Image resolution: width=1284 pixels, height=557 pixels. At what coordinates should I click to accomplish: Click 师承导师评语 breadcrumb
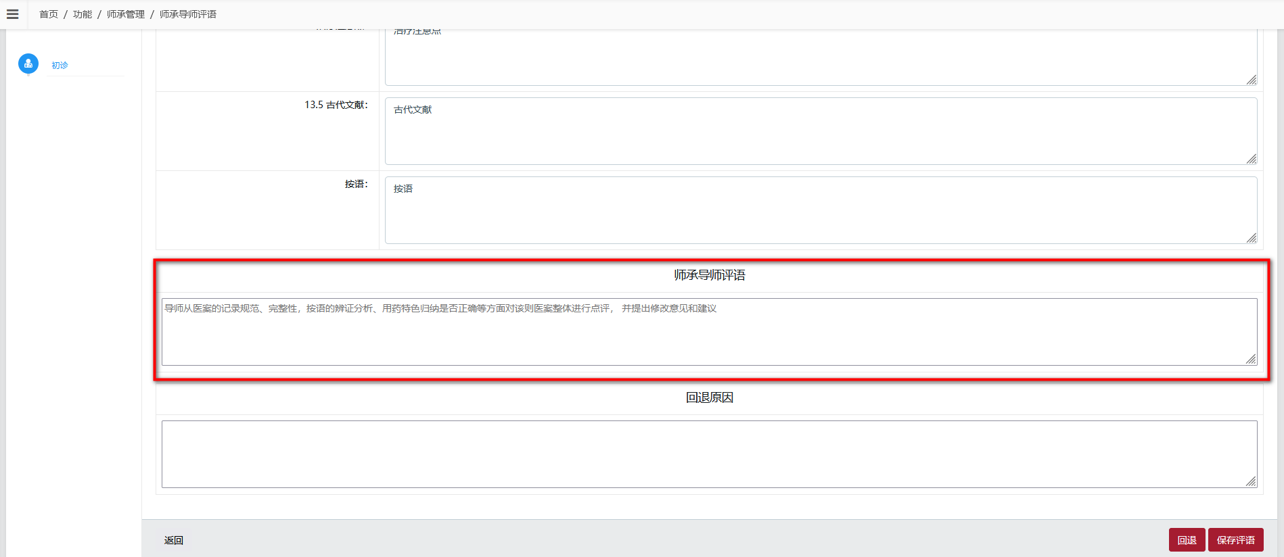point(188,14)
